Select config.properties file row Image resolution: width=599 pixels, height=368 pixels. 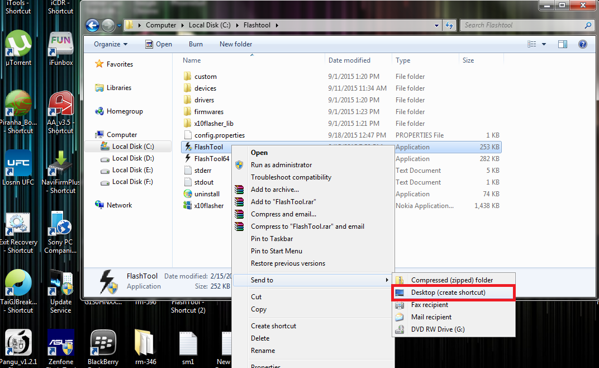pyautogui.click(x=341, y=135)
